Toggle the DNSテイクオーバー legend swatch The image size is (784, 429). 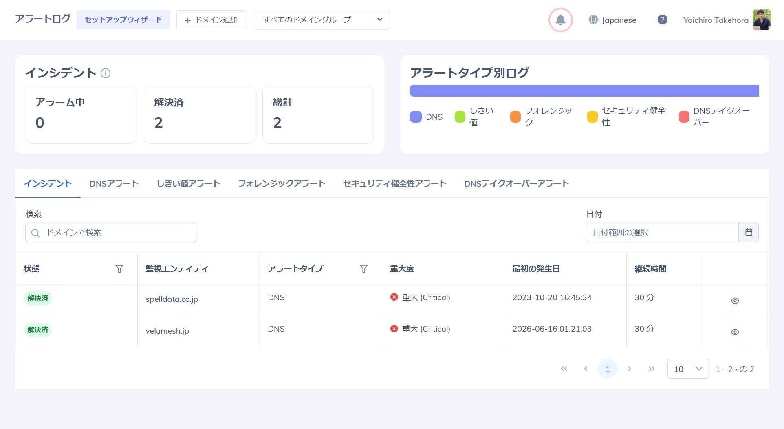click(x=684, y=117)
